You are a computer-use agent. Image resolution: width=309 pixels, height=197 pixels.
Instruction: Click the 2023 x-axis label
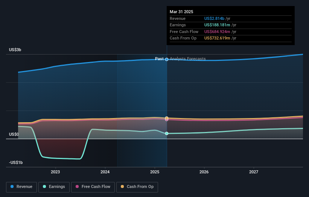click(x=55, y=172)
